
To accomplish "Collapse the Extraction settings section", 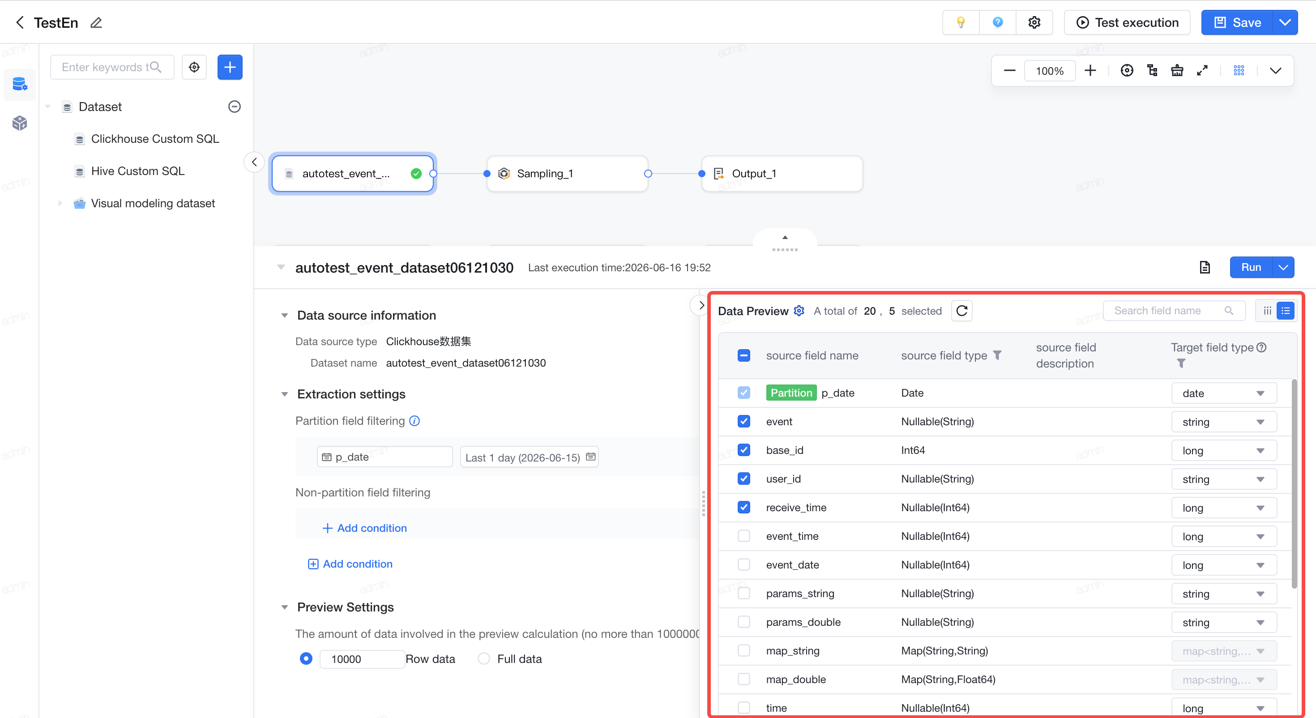I will [x=285, y=394].
